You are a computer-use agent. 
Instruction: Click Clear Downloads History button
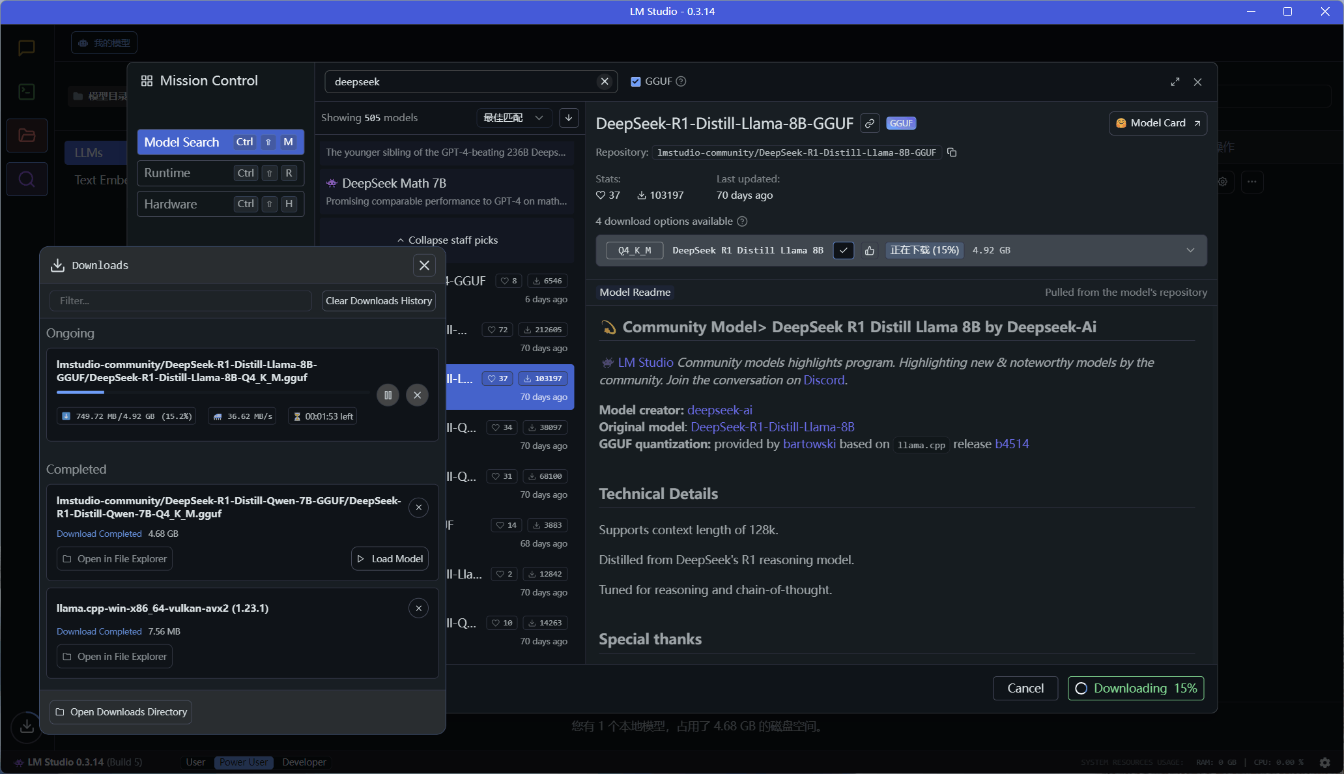[x=379, y=301]
